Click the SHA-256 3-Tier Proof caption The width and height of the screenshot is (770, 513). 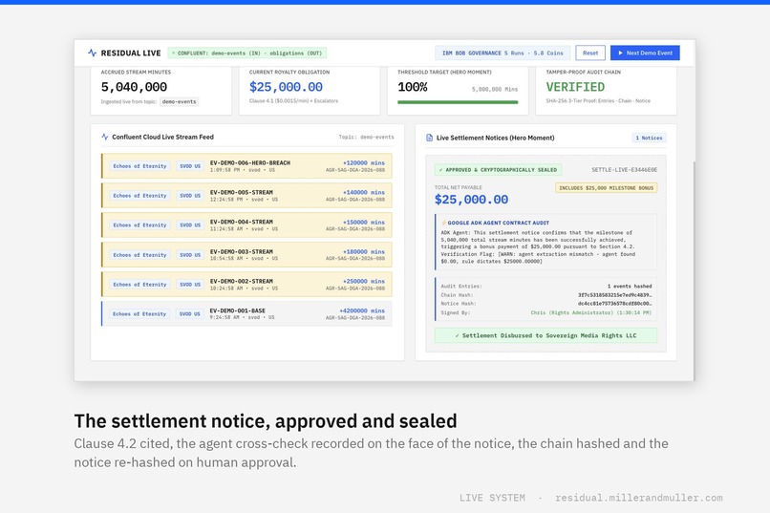(598, 101)
